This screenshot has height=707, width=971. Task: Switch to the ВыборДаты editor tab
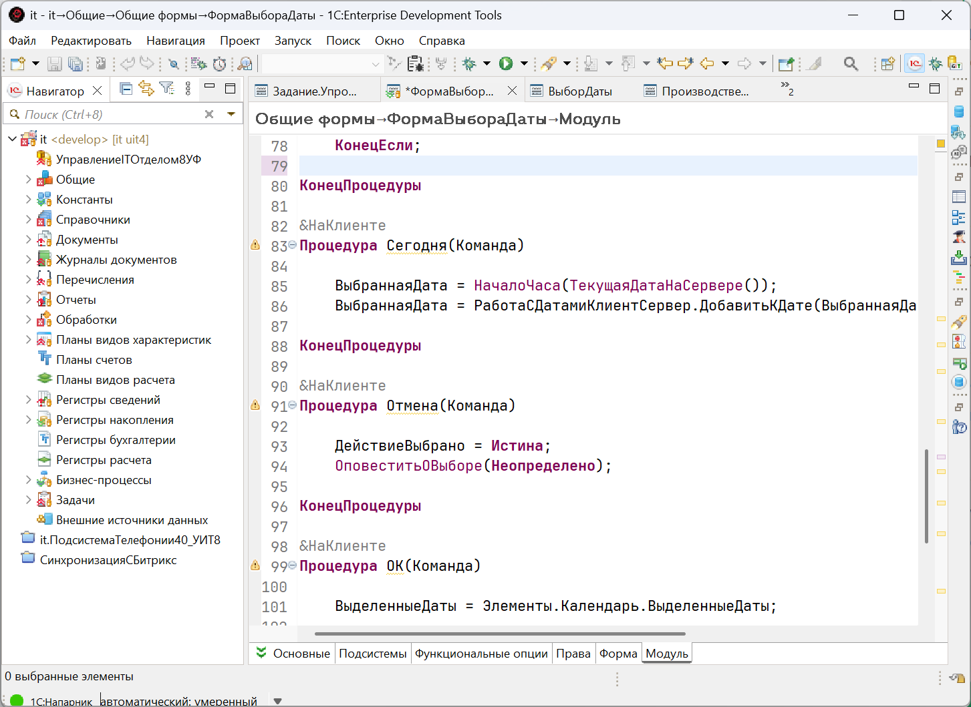[x=579, y=91]
